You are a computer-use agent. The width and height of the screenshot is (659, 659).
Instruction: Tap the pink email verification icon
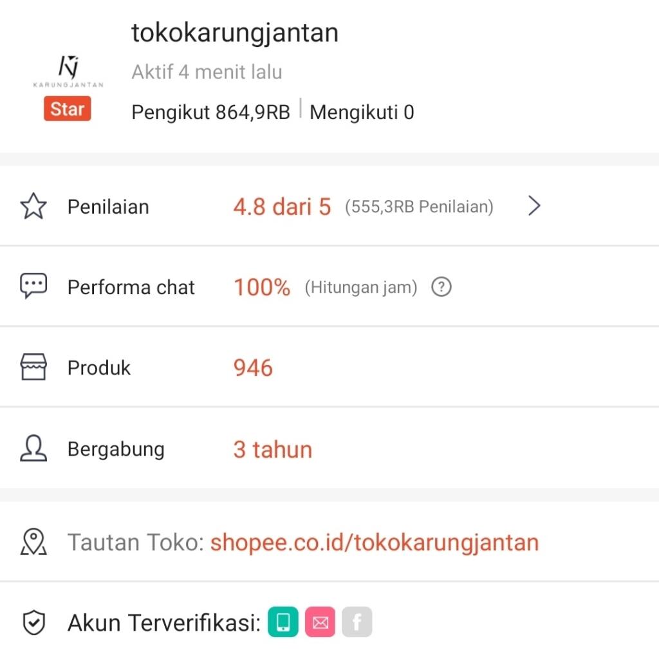click(x=320, y=622)
